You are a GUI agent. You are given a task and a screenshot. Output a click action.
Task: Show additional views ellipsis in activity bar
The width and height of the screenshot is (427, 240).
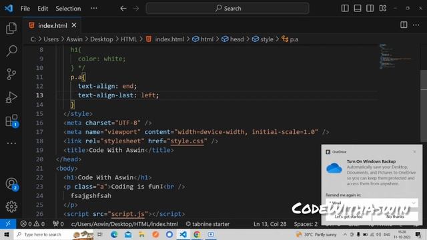pos(11,143)
